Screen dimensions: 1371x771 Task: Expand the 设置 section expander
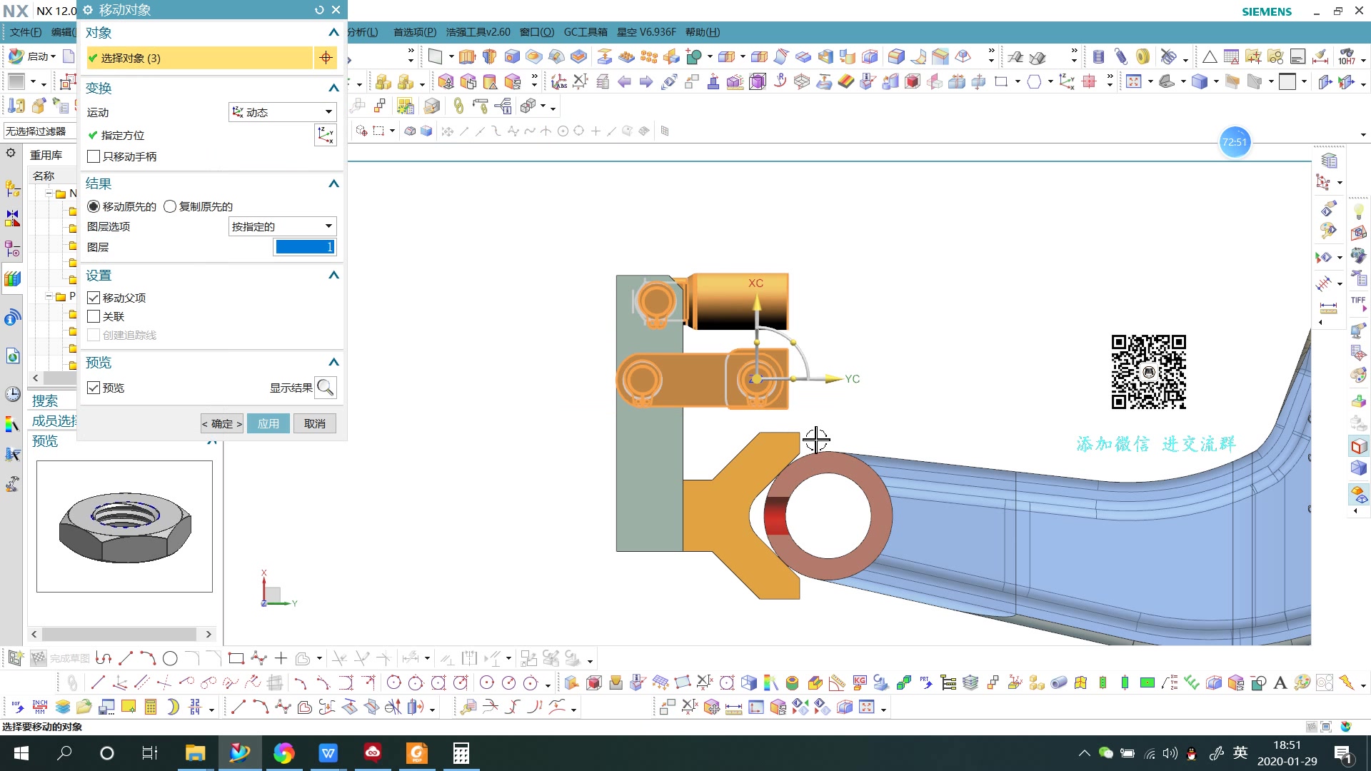click(332, 275)
